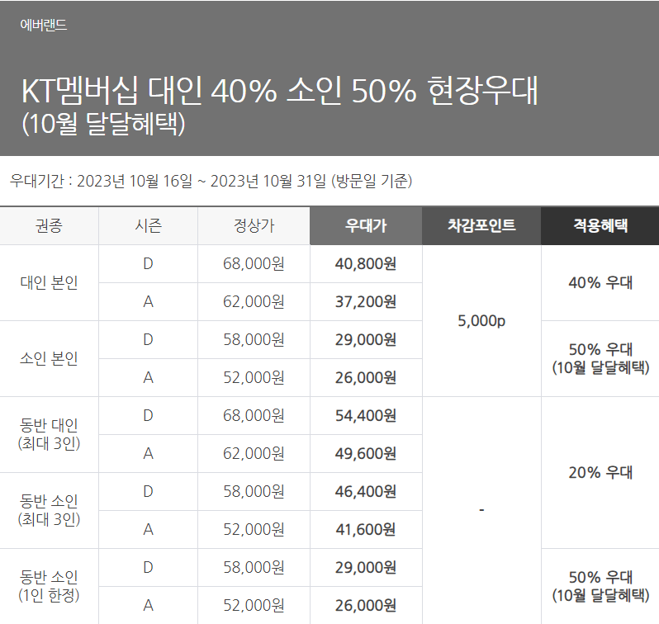
Task: Click the 권종 column header
Action: (x=50, y=225)
